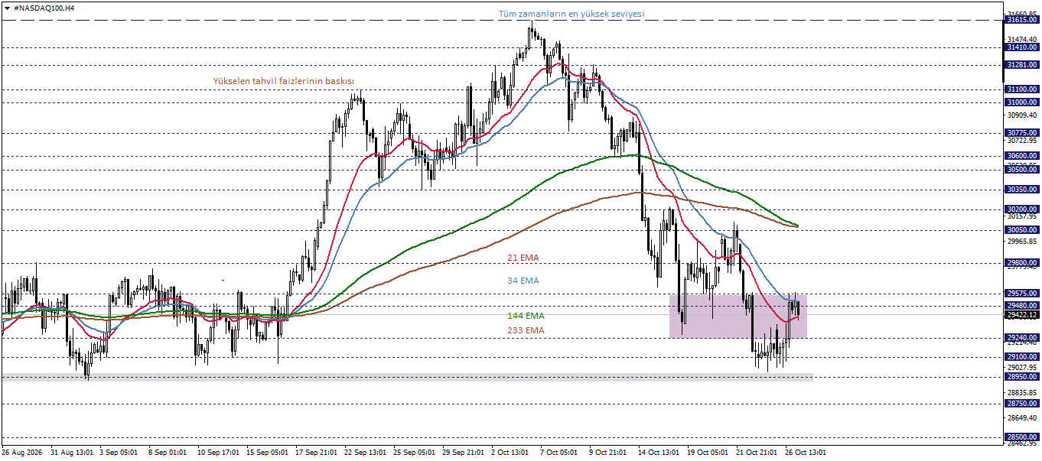
Task: Click the 2 Oct 13:01 time label
Action: 510,453
